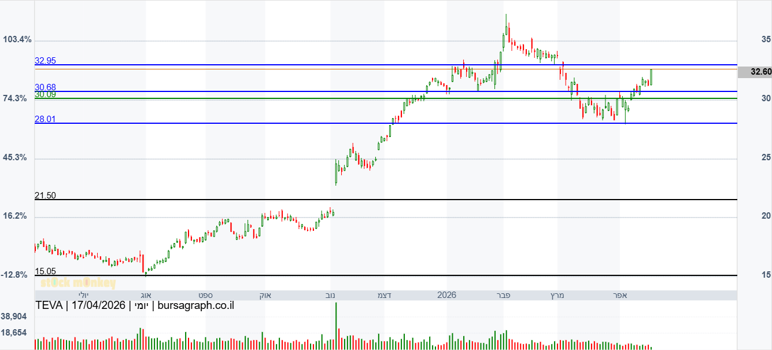Click the 32.95 resistance line label
Screen dimensions: 772x350
point(45,60)
